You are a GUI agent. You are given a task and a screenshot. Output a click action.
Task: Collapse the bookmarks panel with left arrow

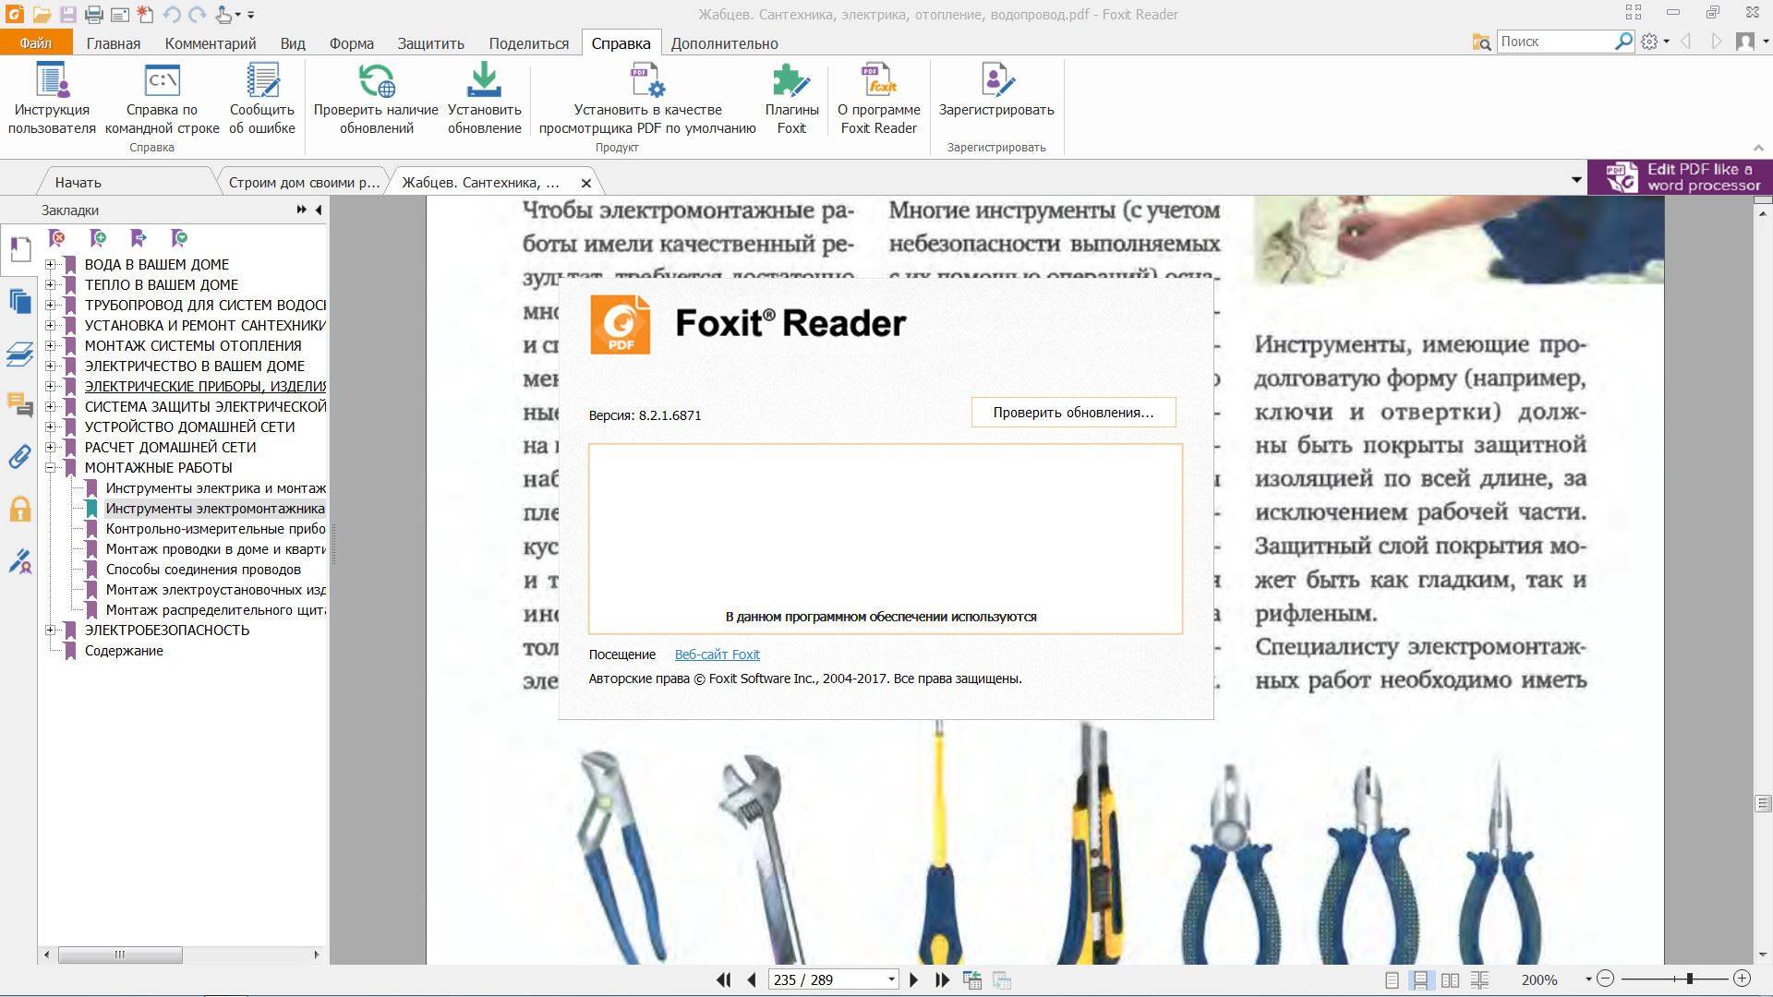319,210
